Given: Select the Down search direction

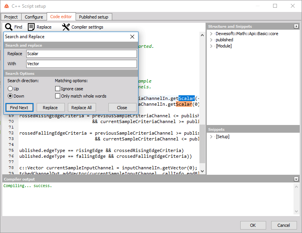Looking at the screenshot, I should [10, 96].
